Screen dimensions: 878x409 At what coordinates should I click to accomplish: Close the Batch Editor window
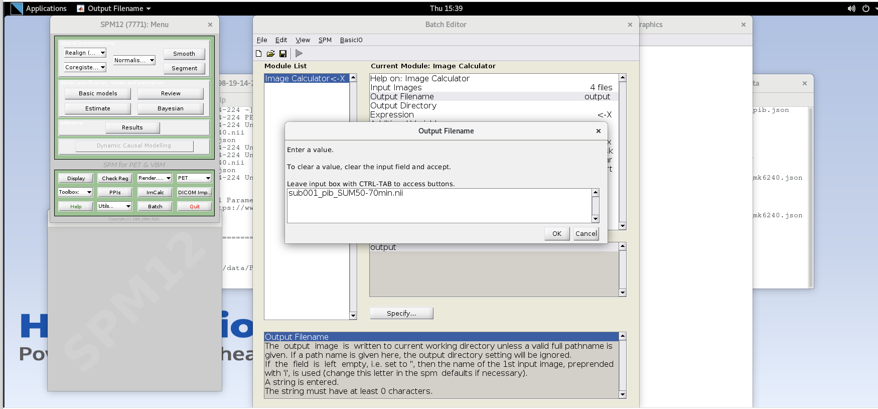[630, 25]
